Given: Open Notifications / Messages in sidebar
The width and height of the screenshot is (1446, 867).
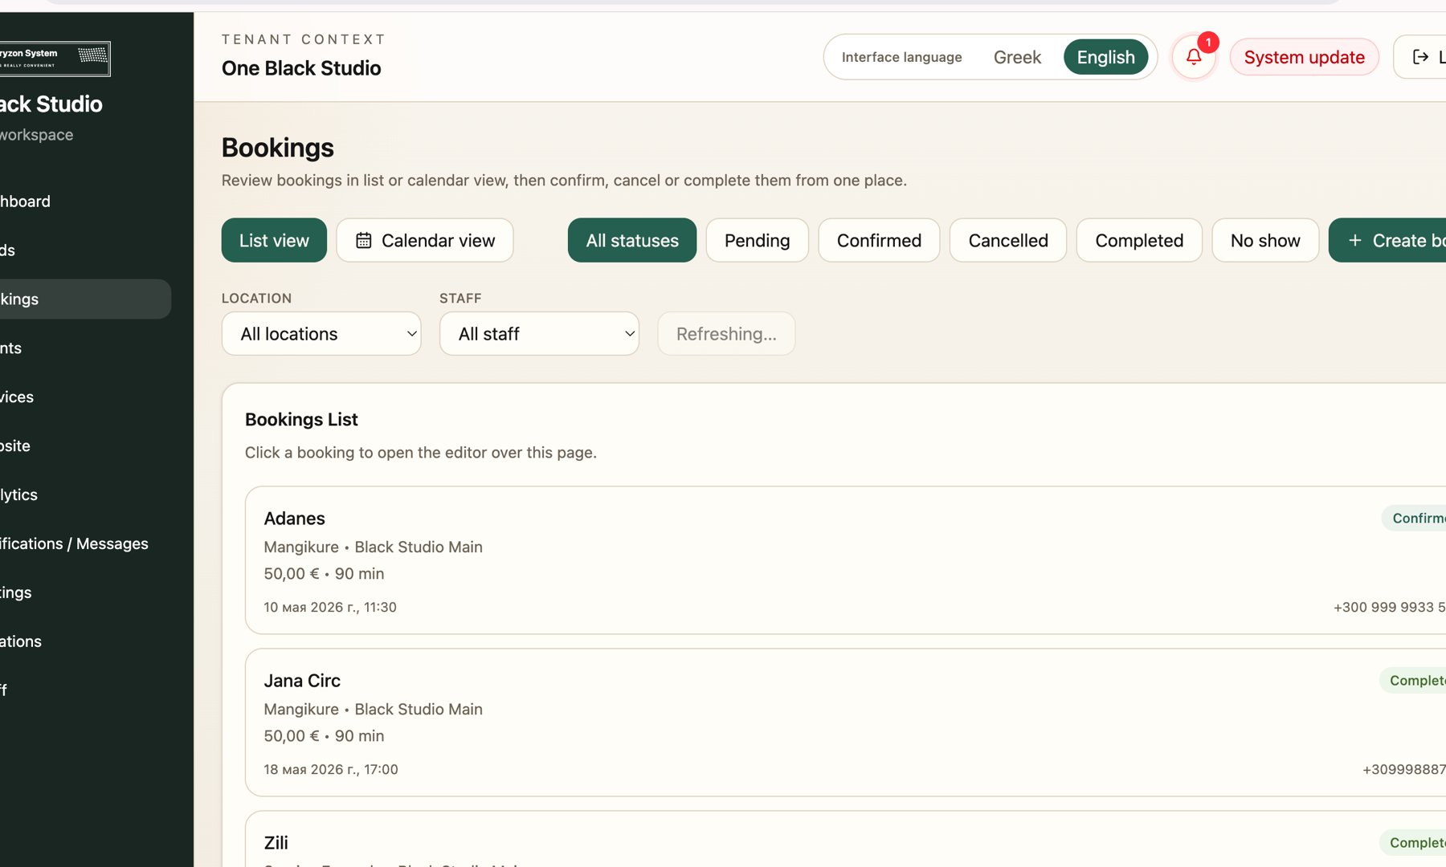Looking at the screenshot, I should click(x=74, y=543).
